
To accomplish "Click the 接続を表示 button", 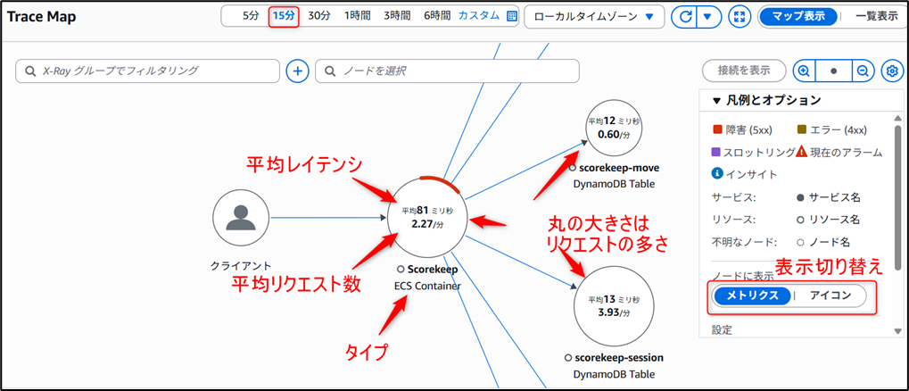I will (743, 71).
